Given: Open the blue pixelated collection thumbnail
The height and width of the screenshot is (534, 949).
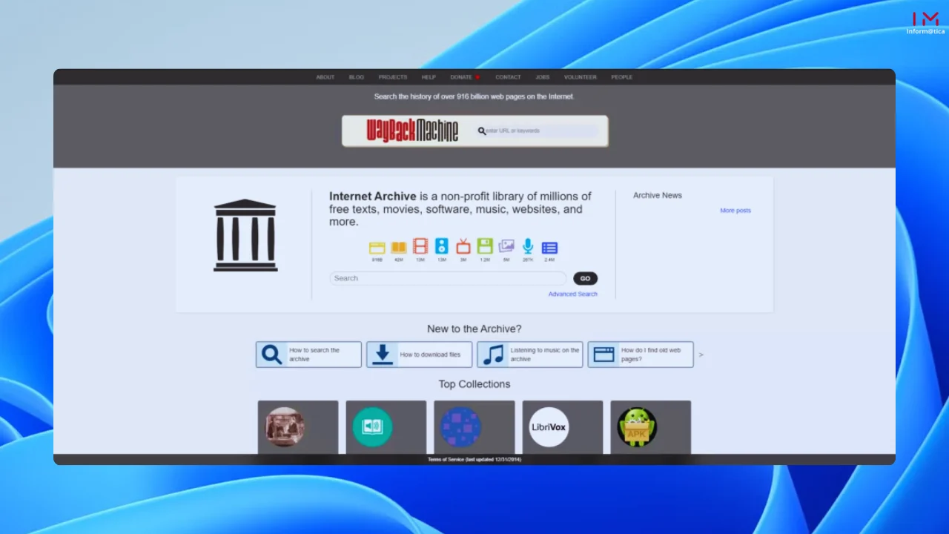Looking at the screenshot, I should pyautogui.click(x=460, y=427).
